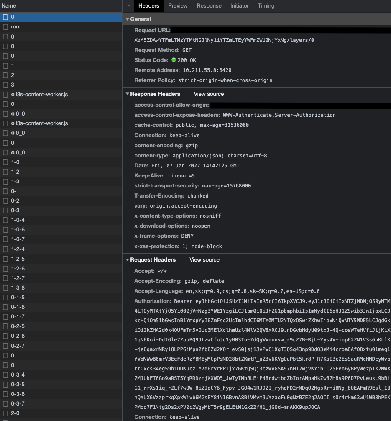Screen dimensions: 391x421
Task: Click the x-content-type-options value nosniff
Action: tap(210, 216)
